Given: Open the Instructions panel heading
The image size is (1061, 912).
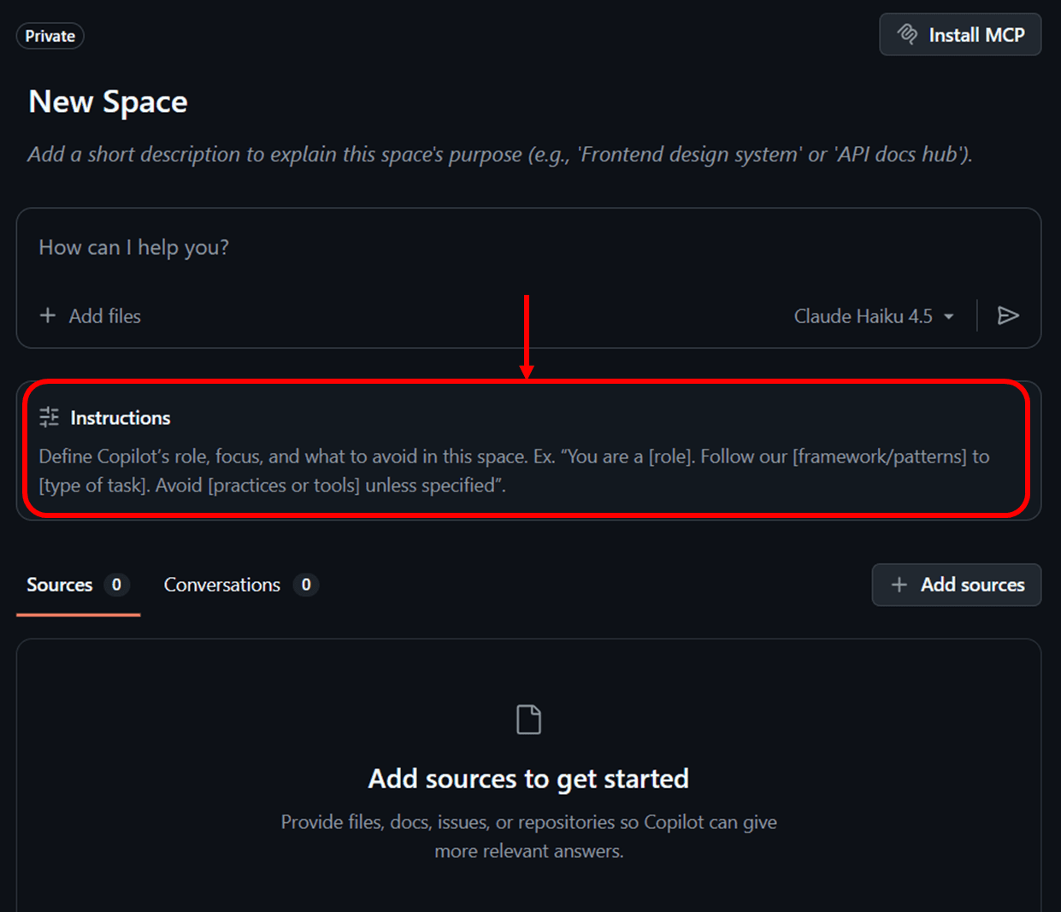Looking at the screenshot, I should click(121, 418).
